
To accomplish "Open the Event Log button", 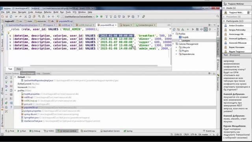I will (x=209, y=131).
